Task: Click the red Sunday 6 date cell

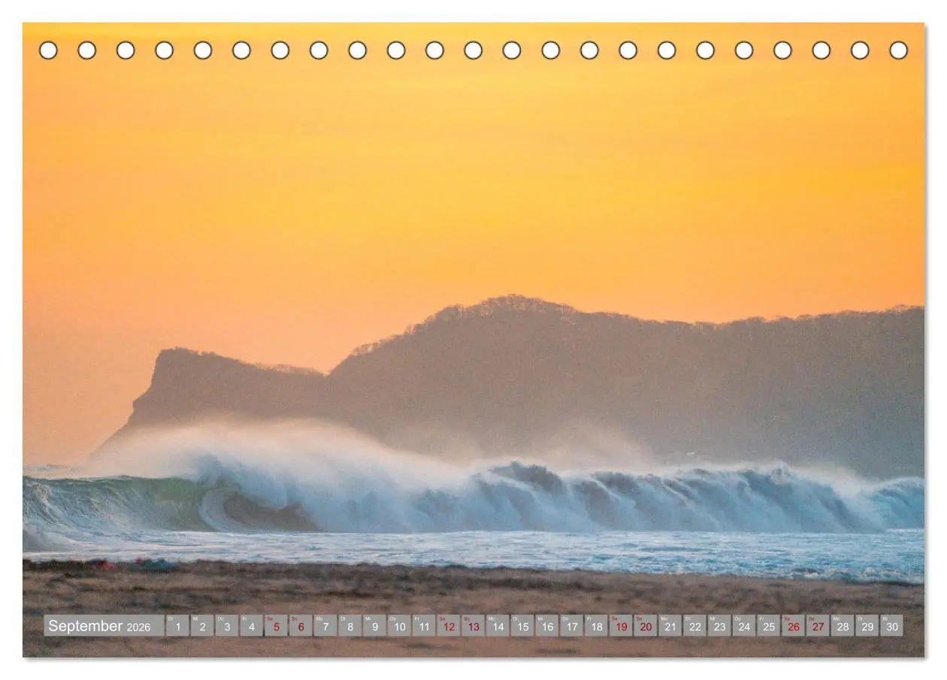Action: [301, 626]
